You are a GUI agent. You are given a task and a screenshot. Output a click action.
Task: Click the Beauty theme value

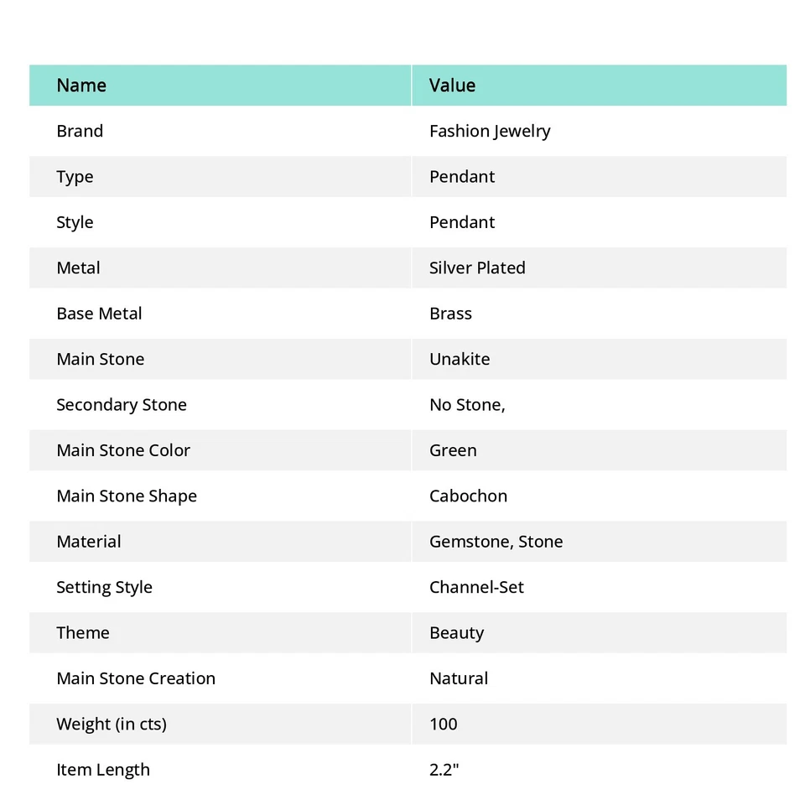[456, 633]
